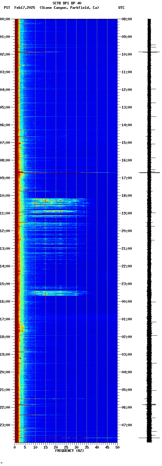Viewport: 162px width, 466px height.
Task: Click the frequency axis value "50"
Action: [x=117, y=447]
